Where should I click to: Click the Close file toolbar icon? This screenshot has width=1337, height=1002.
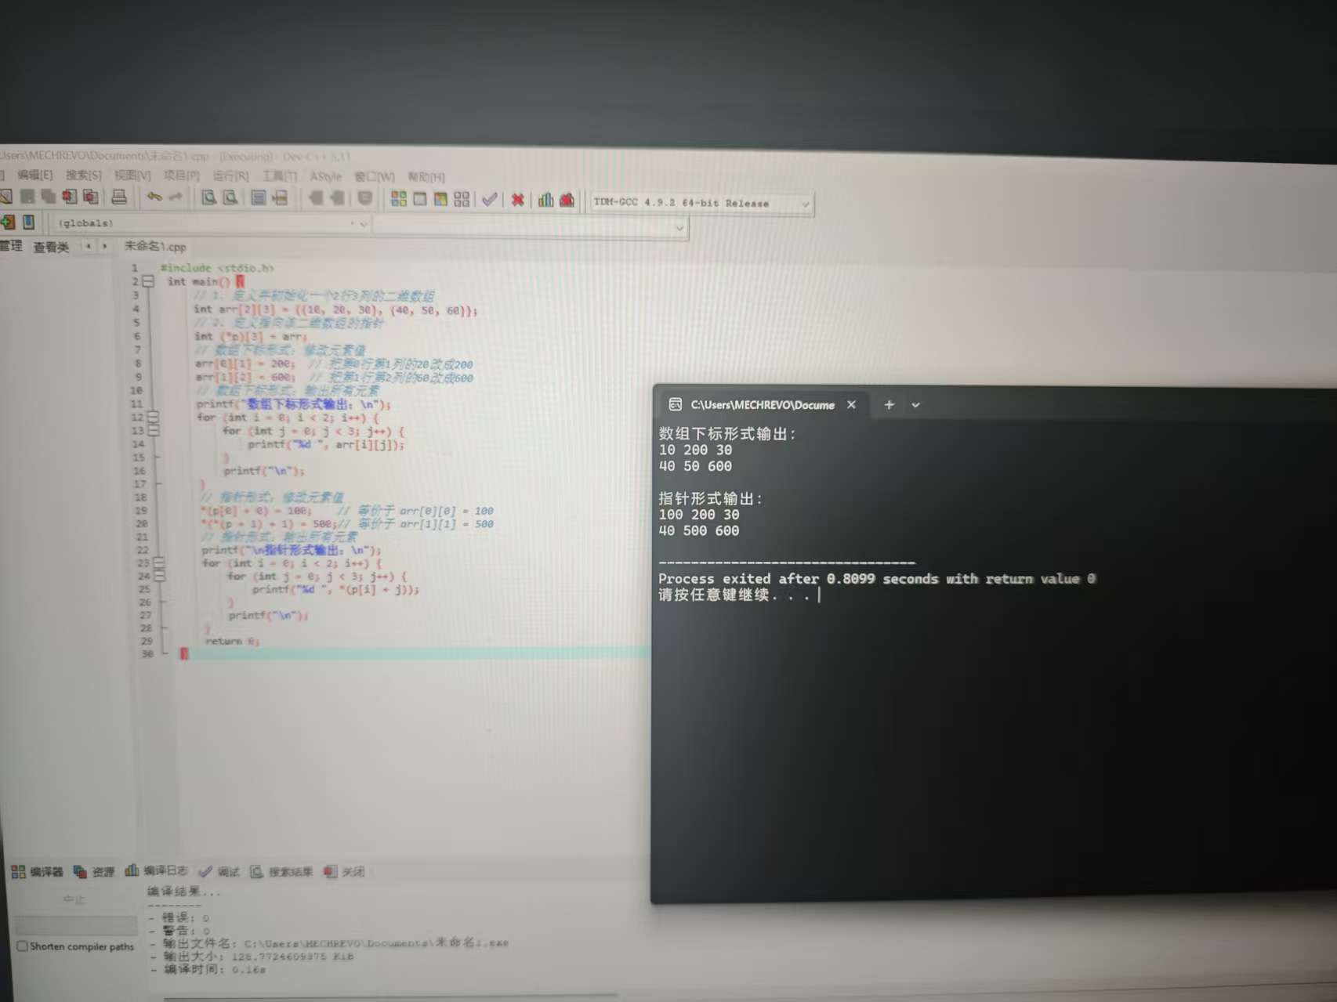pyautogui.click(x=70, y=196)
